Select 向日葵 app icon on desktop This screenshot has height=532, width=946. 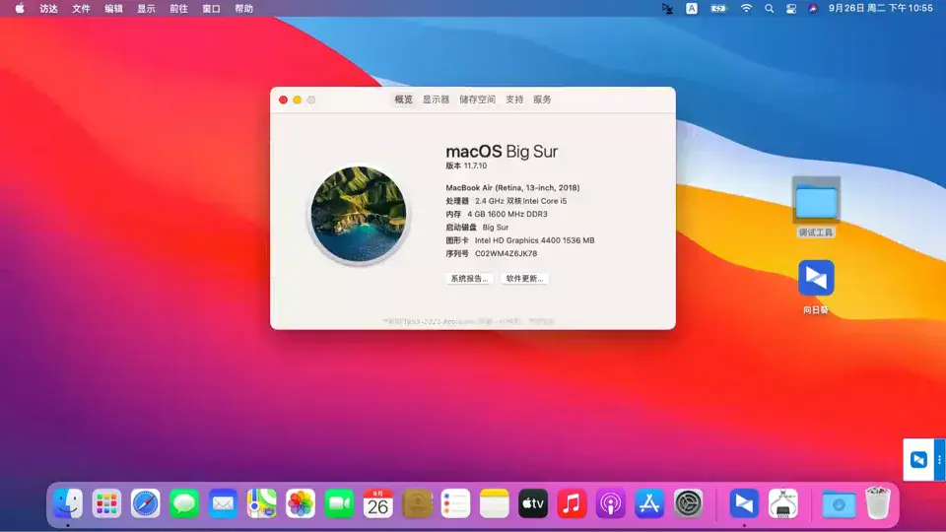click(816, 286)
